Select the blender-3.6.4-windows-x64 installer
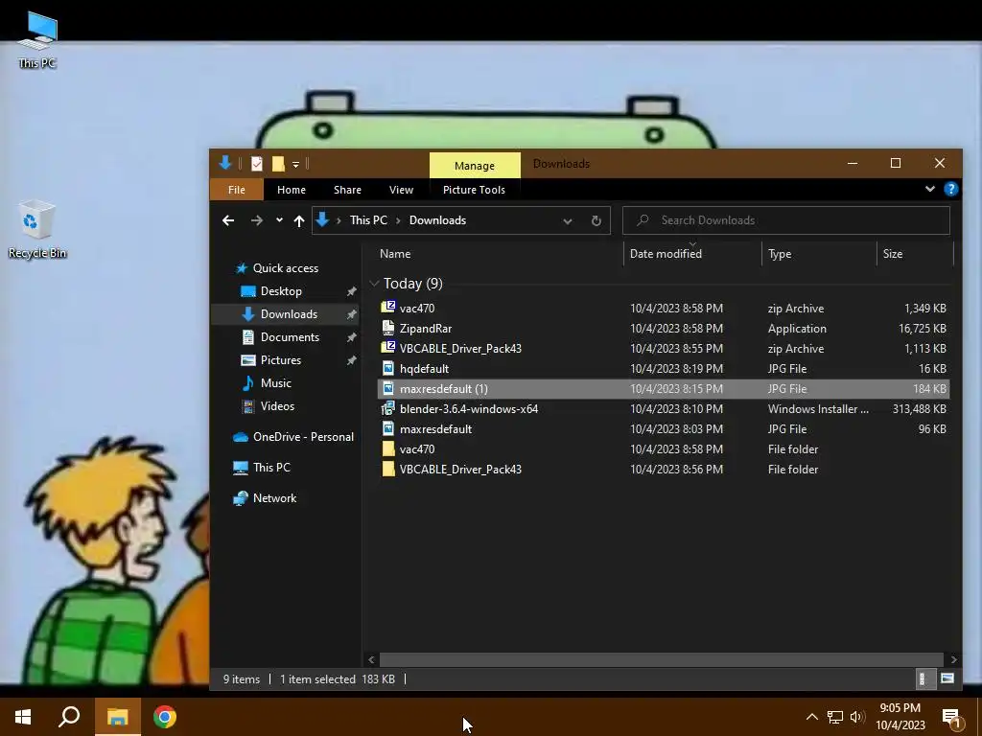 tap(664, 408)
